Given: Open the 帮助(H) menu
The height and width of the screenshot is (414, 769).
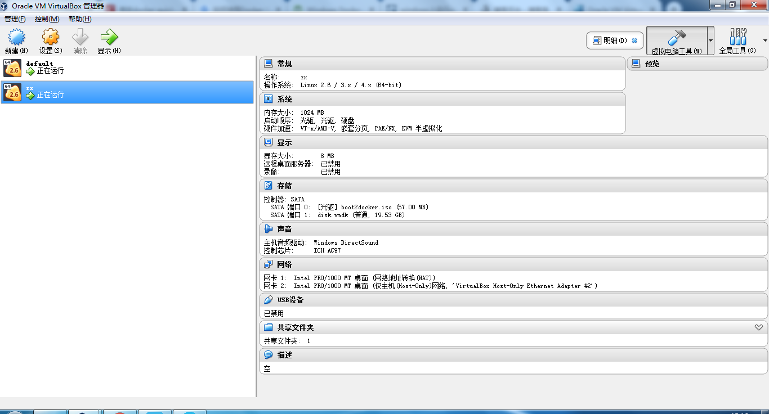Looking at the screenshot, I should pos(80,19).
